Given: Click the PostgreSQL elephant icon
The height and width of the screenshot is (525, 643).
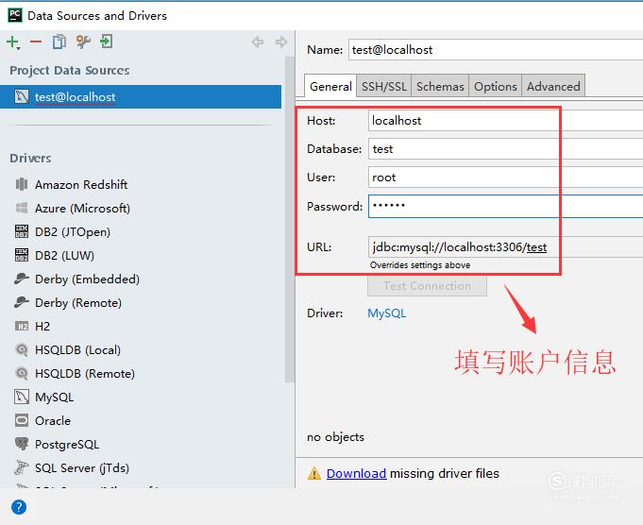Looking at the screenshot, I should (22, 444).
